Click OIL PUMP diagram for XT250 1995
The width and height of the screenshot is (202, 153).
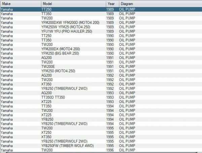[127, 132]
